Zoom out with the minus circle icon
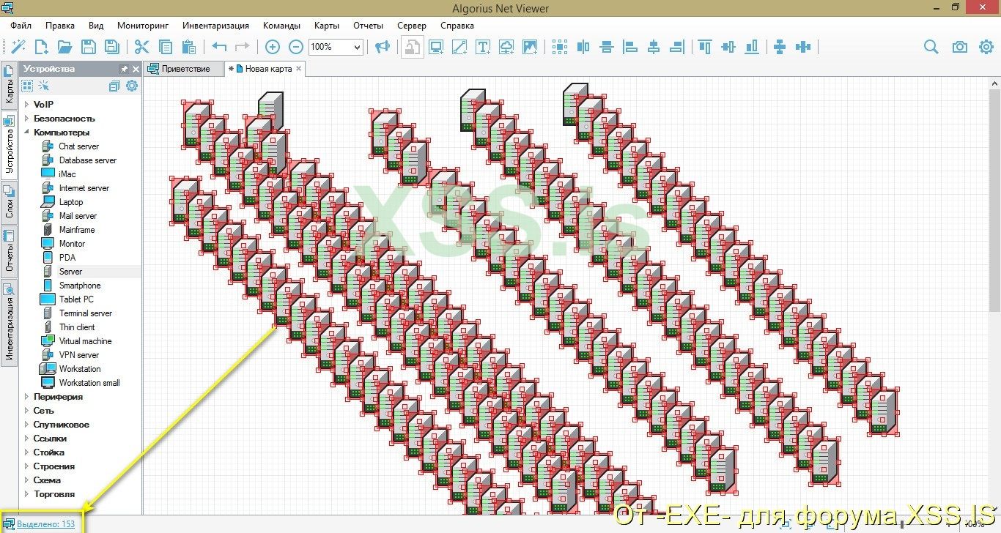The image size is (1001, 533). (296, 47)
